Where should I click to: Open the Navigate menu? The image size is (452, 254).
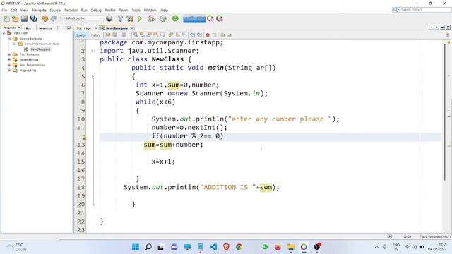point(39,10)
